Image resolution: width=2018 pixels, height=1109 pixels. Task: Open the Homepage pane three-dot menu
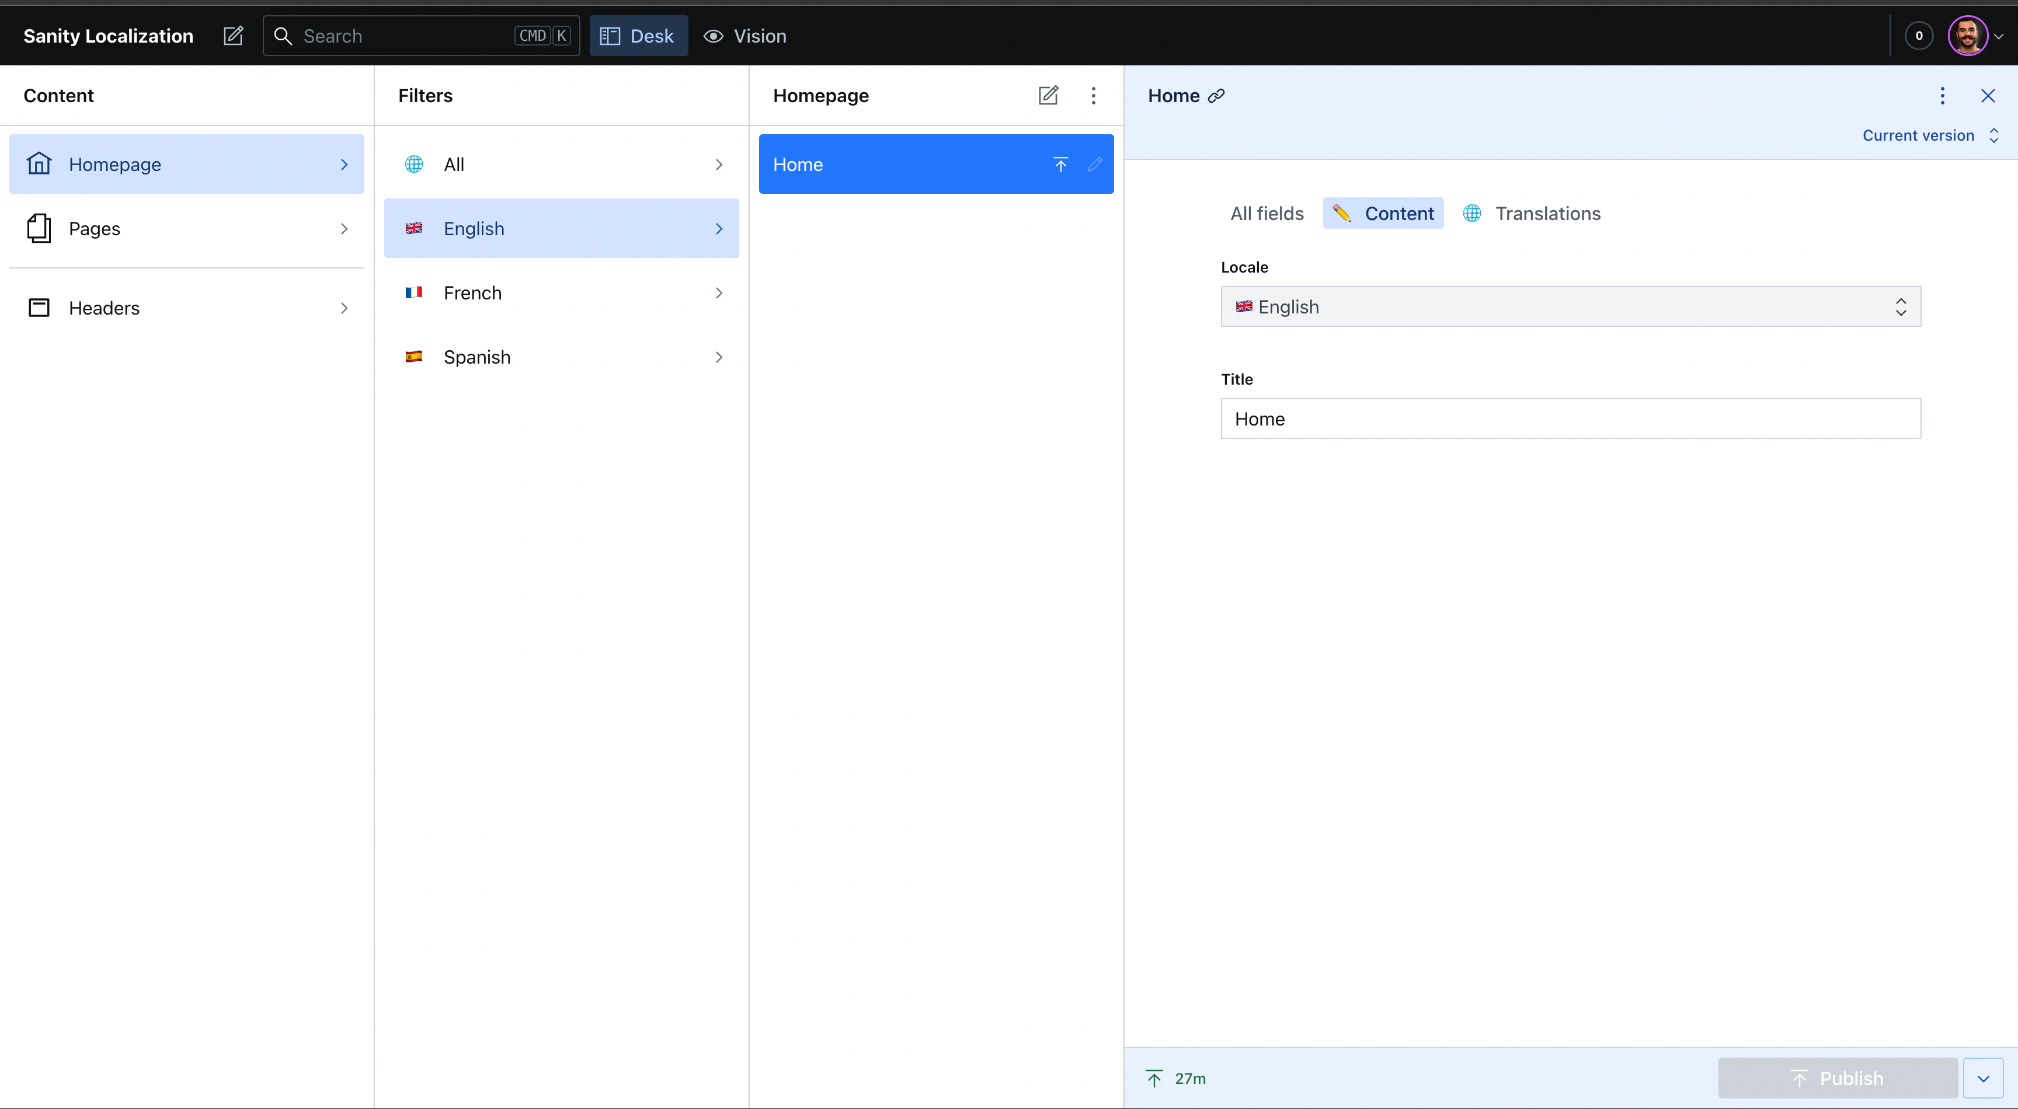[x=1094, y=96]
